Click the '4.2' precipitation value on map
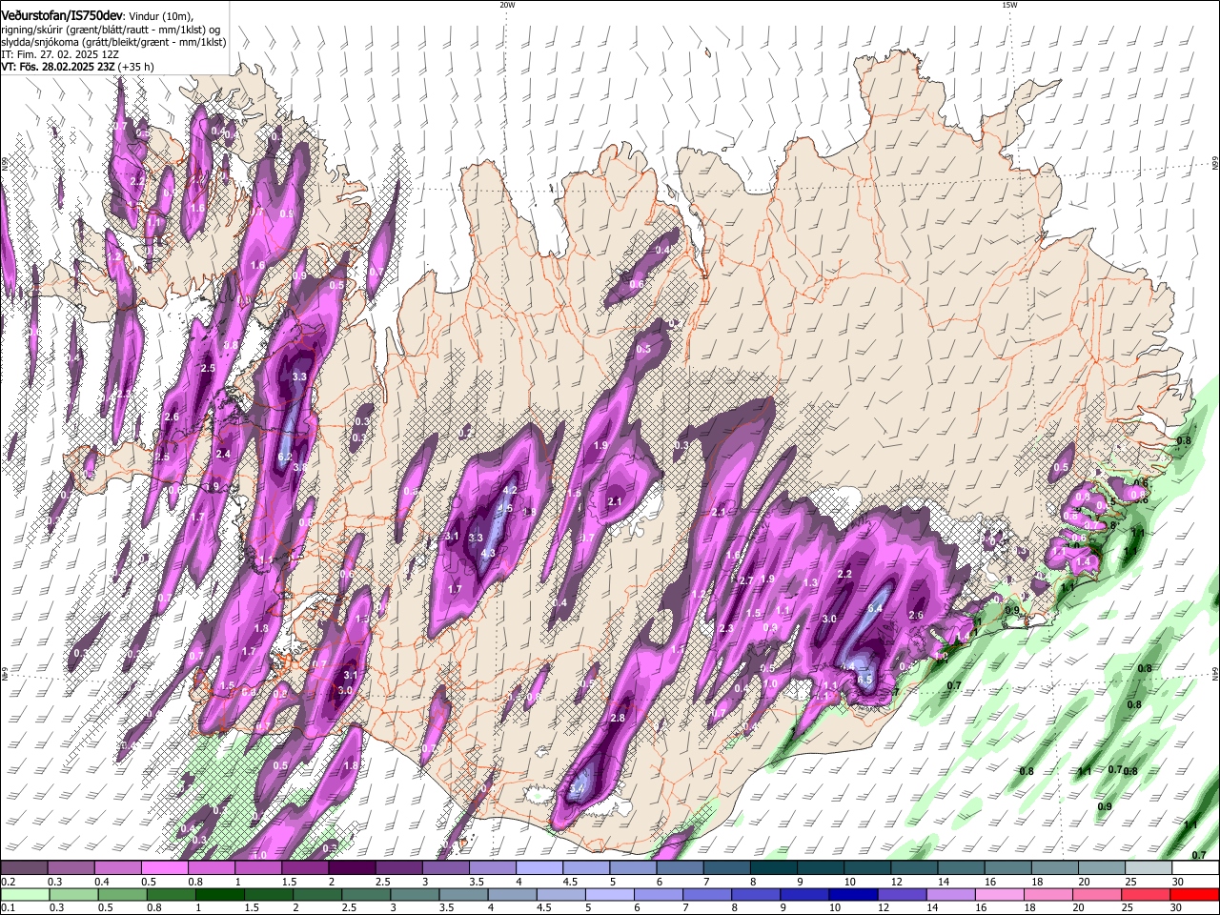Viewport: 1220px width, 915px height. [x=510, y=491]
